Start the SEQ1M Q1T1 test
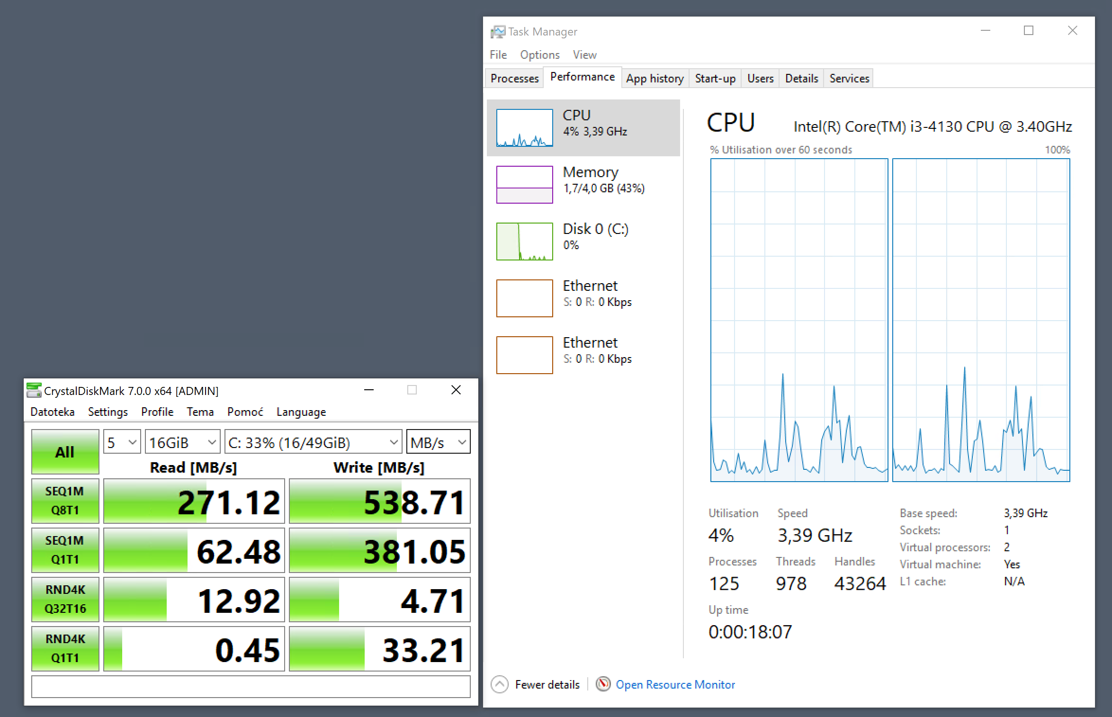Viewport: 1112px width, 717px height. pyautogui.click(x=65, y=550)
